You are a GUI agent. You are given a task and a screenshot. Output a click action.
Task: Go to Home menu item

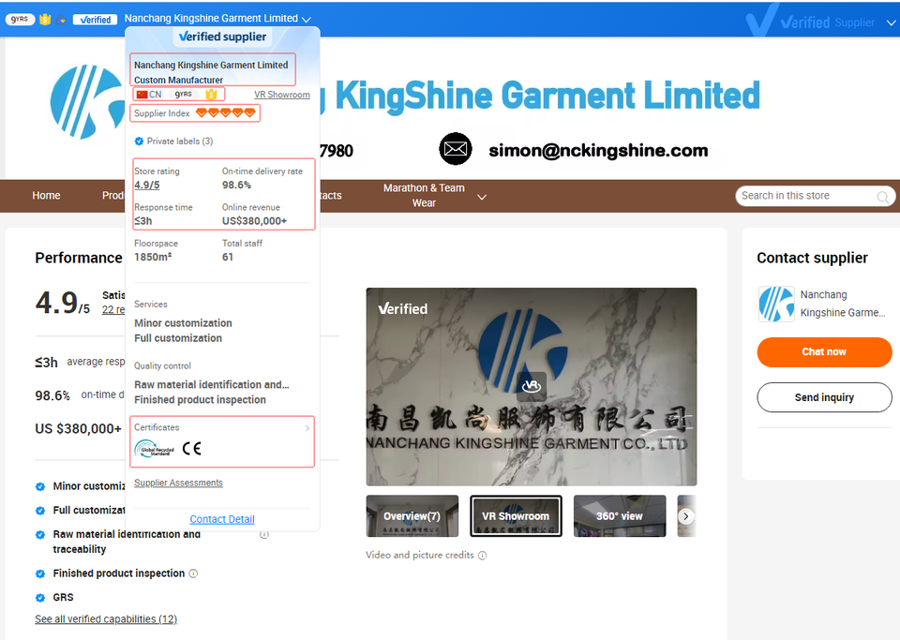[47, 196]
